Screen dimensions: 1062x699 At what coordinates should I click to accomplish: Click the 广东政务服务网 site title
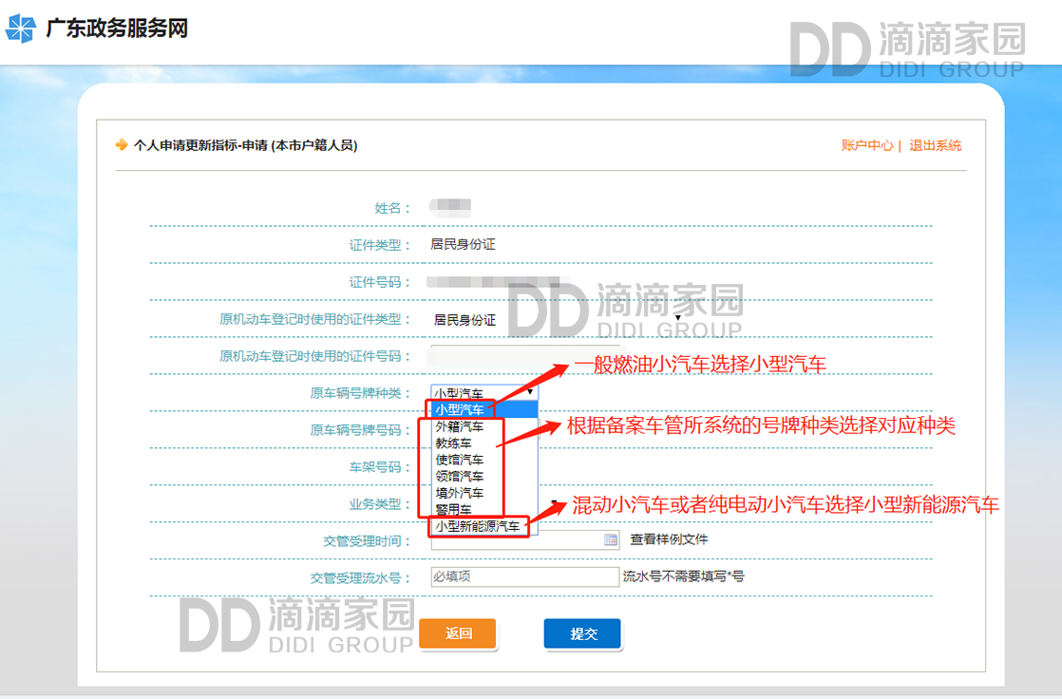[117, 28]
